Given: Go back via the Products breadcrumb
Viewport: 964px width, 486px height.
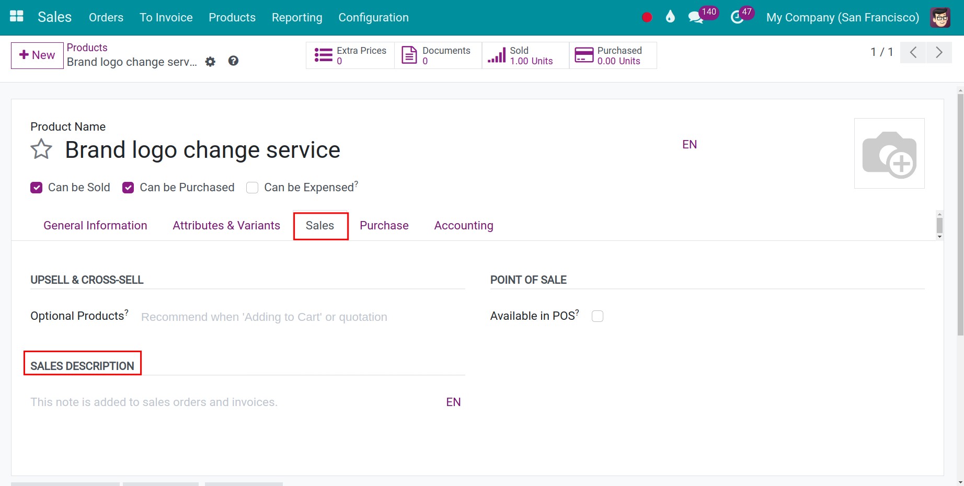Looking at the screenshot, I should [x=87, y=47].
